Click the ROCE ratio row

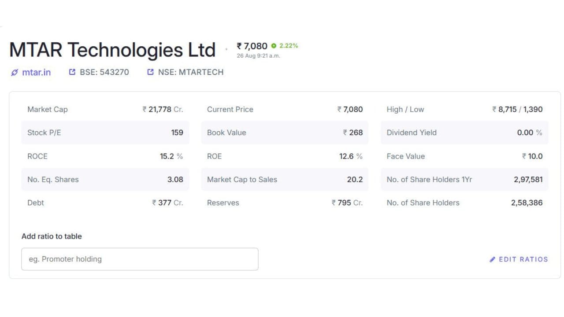pos(105,156)
